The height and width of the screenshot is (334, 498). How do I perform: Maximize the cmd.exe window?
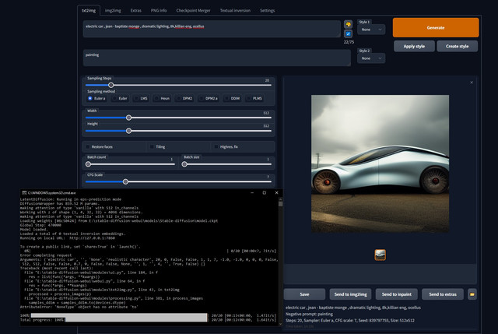(x=265, y=192)
